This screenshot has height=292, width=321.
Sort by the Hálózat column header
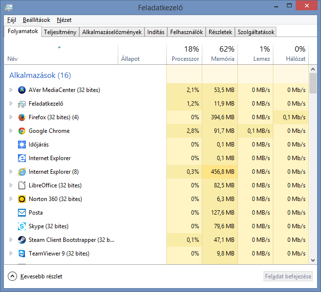pyautogui.click(x=291, y=55)
